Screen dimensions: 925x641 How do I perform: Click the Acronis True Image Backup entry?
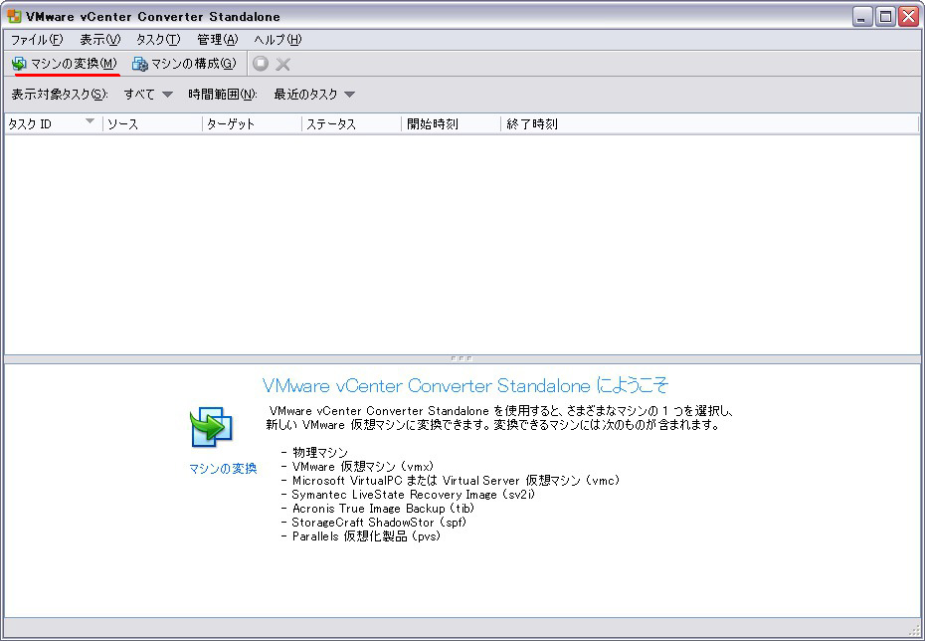point(384,509)
